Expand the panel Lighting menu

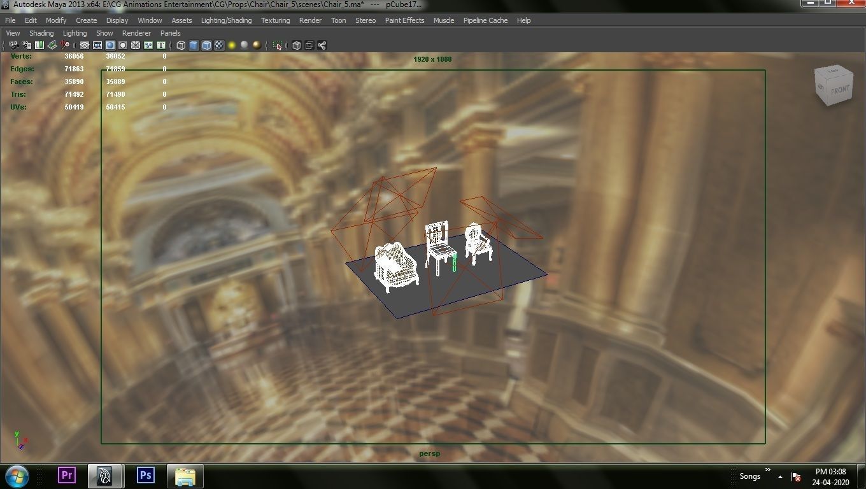coord(75,33)
